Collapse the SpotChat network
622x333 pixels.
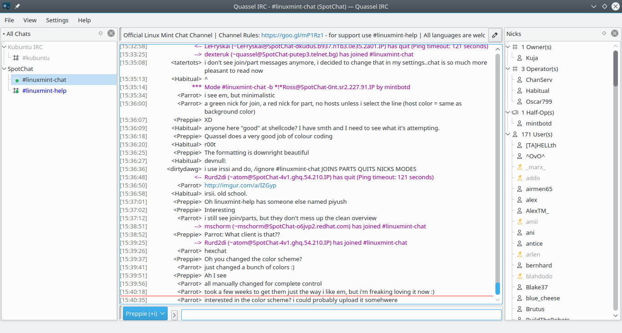[x=5, y=69]
